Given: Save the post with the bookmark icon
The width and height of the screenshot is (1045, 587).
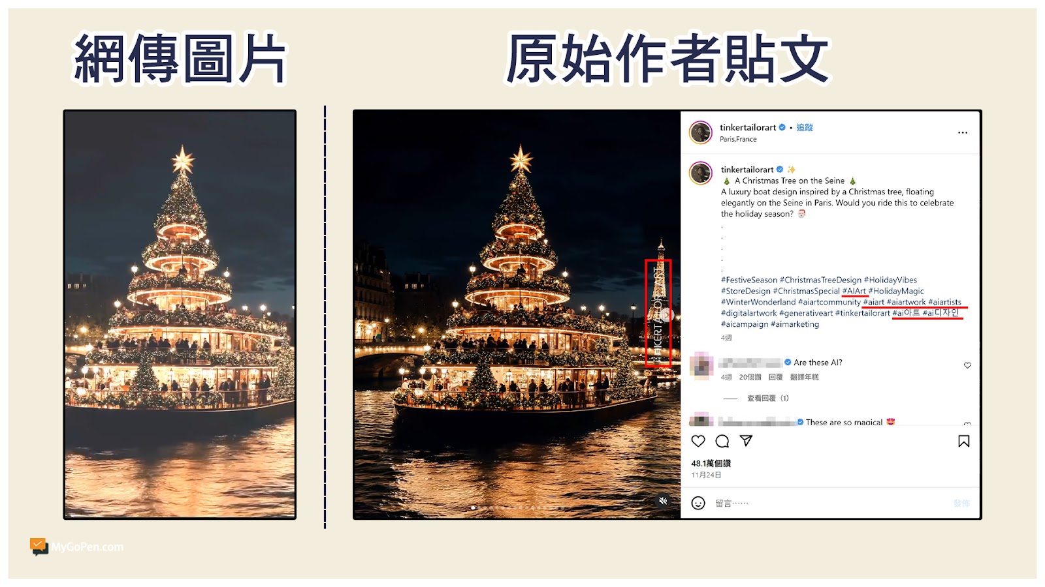Looking at the screenshot, I should tap(963, 442).
